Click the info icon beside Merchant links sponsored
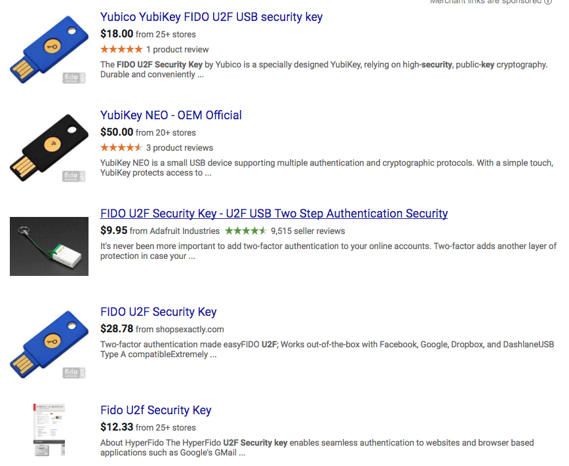This screenshot has width=569, height=466. coord(549,2)
